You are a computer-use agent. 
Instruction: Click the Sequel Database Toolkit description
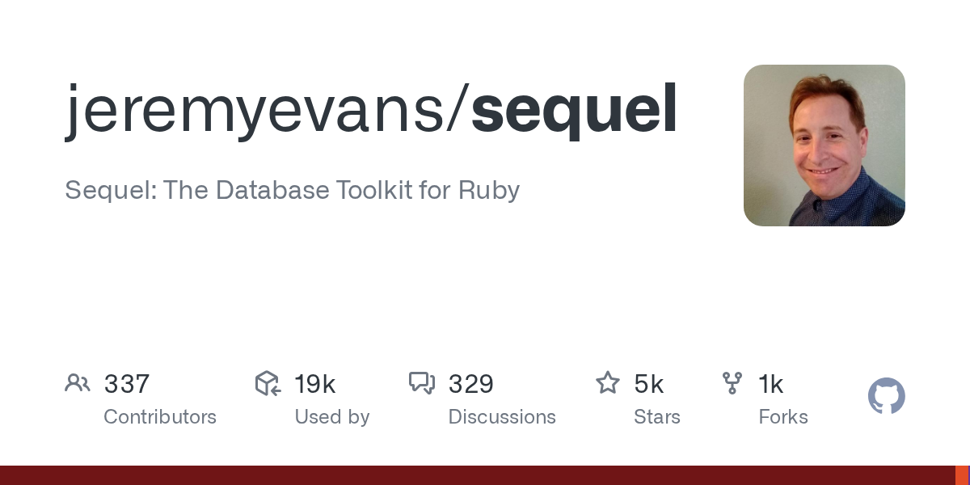click(292, 191)
